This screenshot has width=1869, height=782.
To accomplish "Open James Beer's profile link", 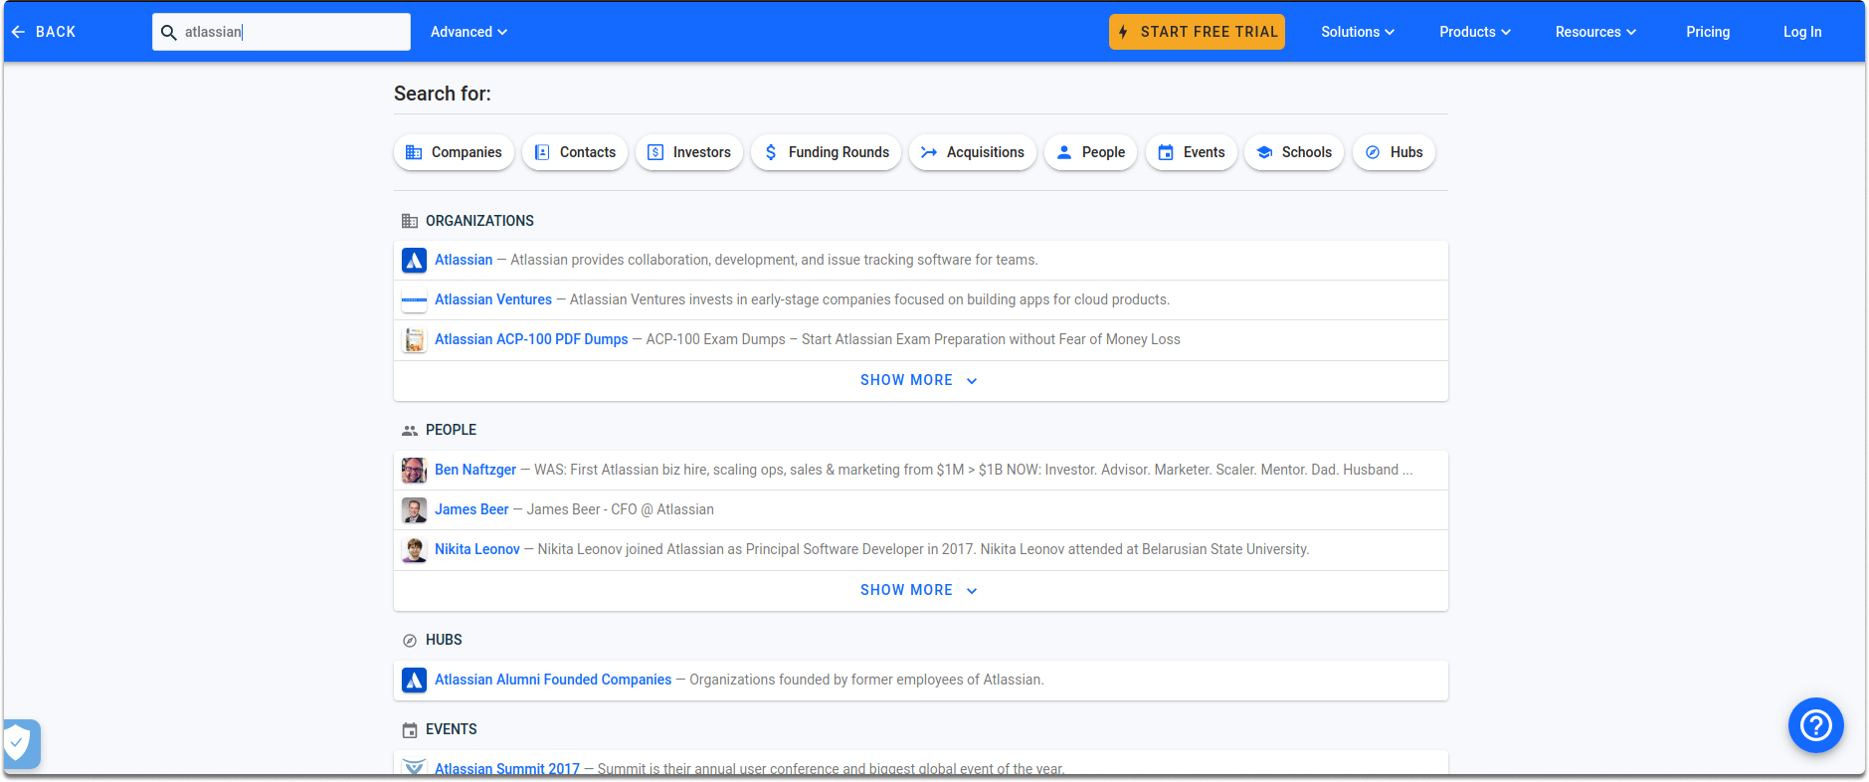I will tap(471, 509).
